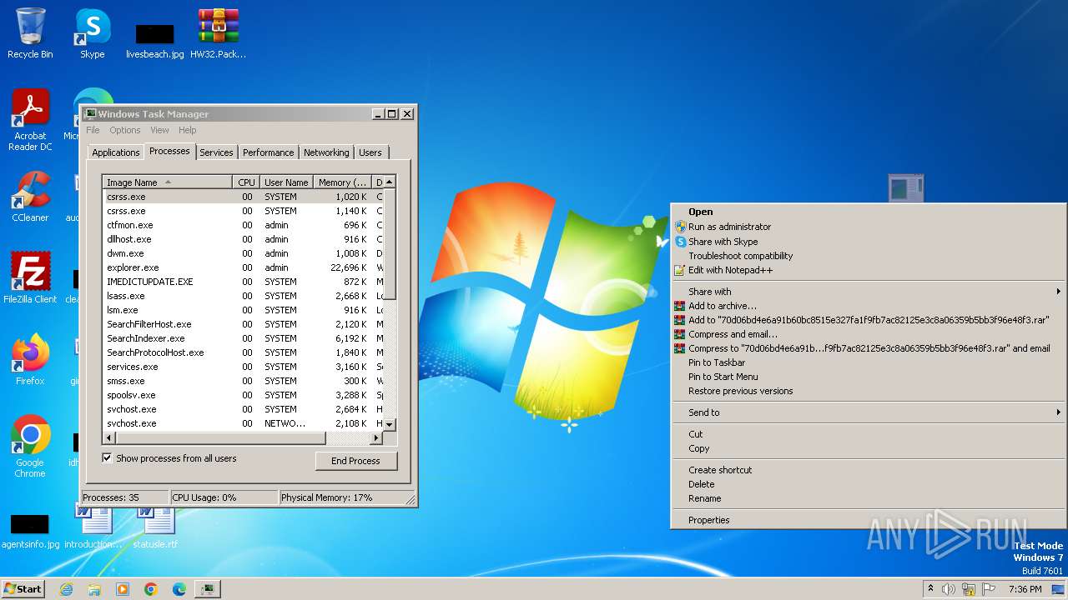Image resolution: width=1068 pixels, height=600 pixels.
Task: Click the Task Manager taskbar button
Action: tap(207, 589)
